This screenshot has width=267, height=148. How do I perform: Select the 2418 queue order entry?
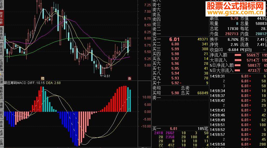[158, 133]
